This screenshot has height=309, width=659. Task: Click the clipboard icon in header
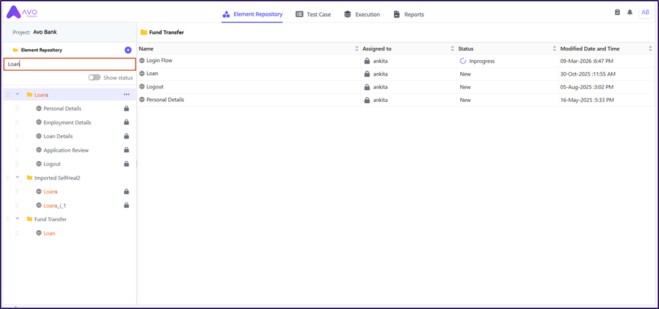point(617,13)
